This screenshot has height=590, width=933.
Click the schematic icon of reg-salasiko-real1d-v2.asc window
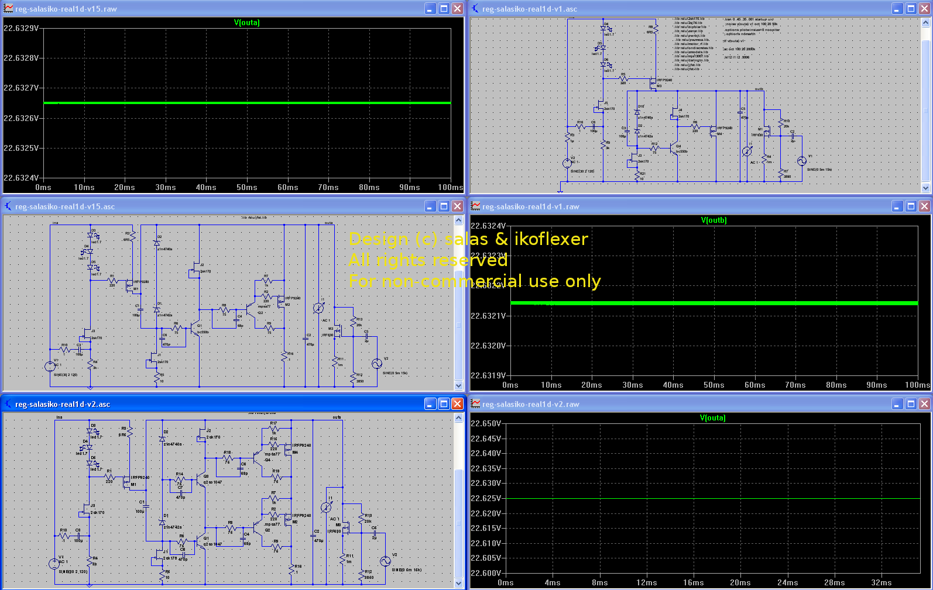coord(8,404)
